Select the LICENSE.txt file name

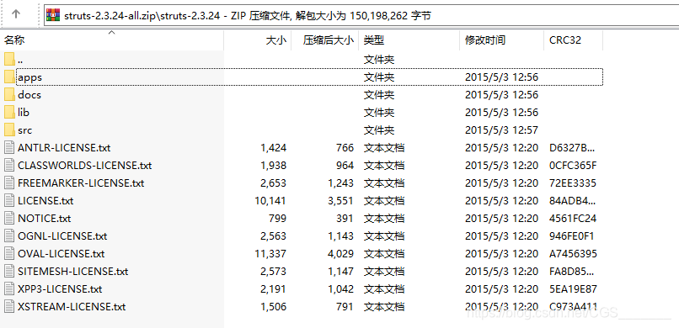pyautogui.click(x=45, y=201)
